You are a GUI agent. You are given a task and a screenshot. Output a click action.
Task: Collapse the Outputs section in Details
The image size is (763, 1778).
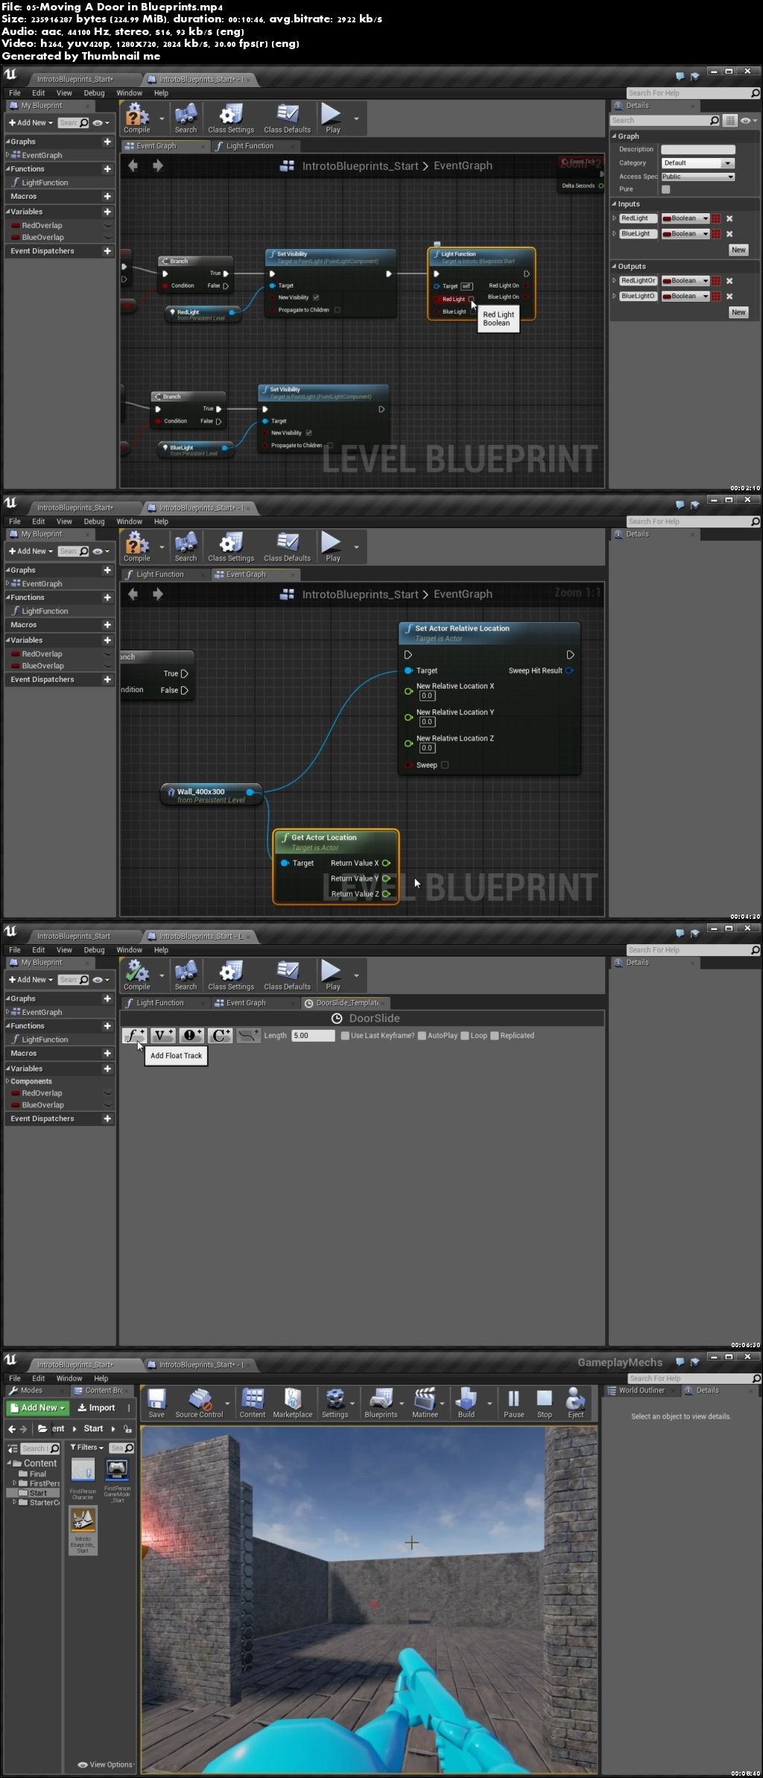615,267
